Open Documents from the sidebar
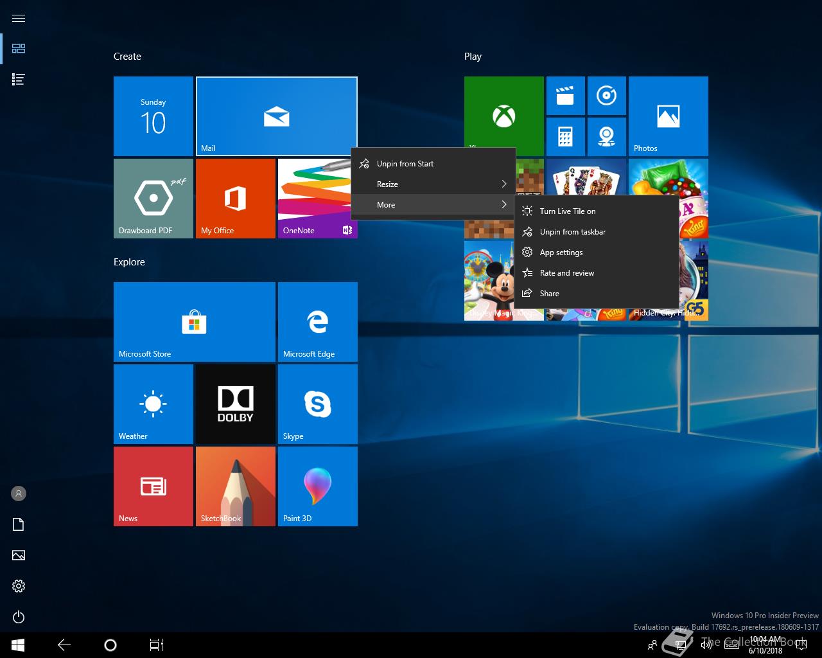 pyautogui.click(x=19, y=524)
